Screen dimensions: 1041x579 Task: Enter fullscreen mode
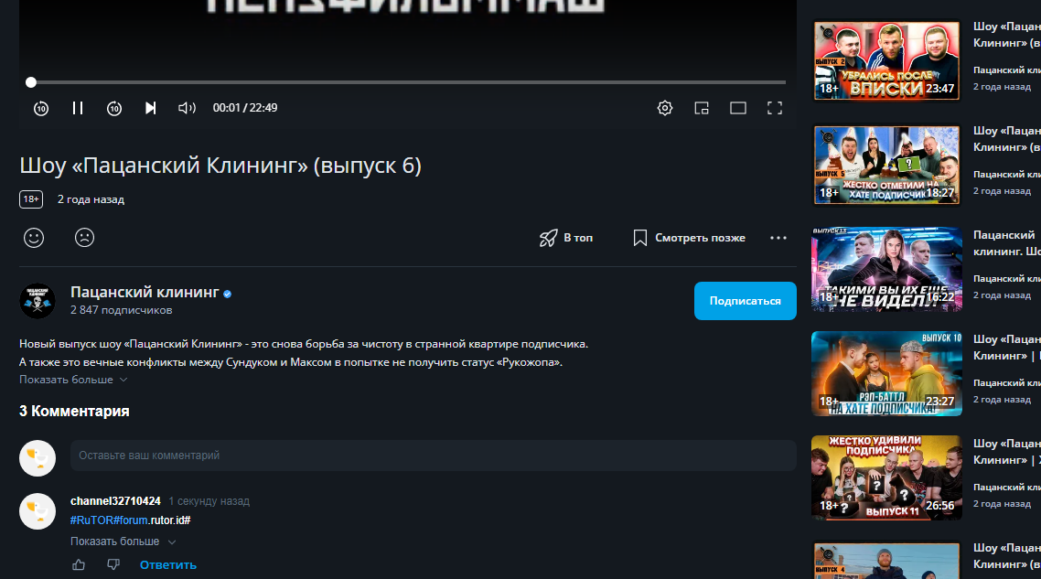pos(775,108)
